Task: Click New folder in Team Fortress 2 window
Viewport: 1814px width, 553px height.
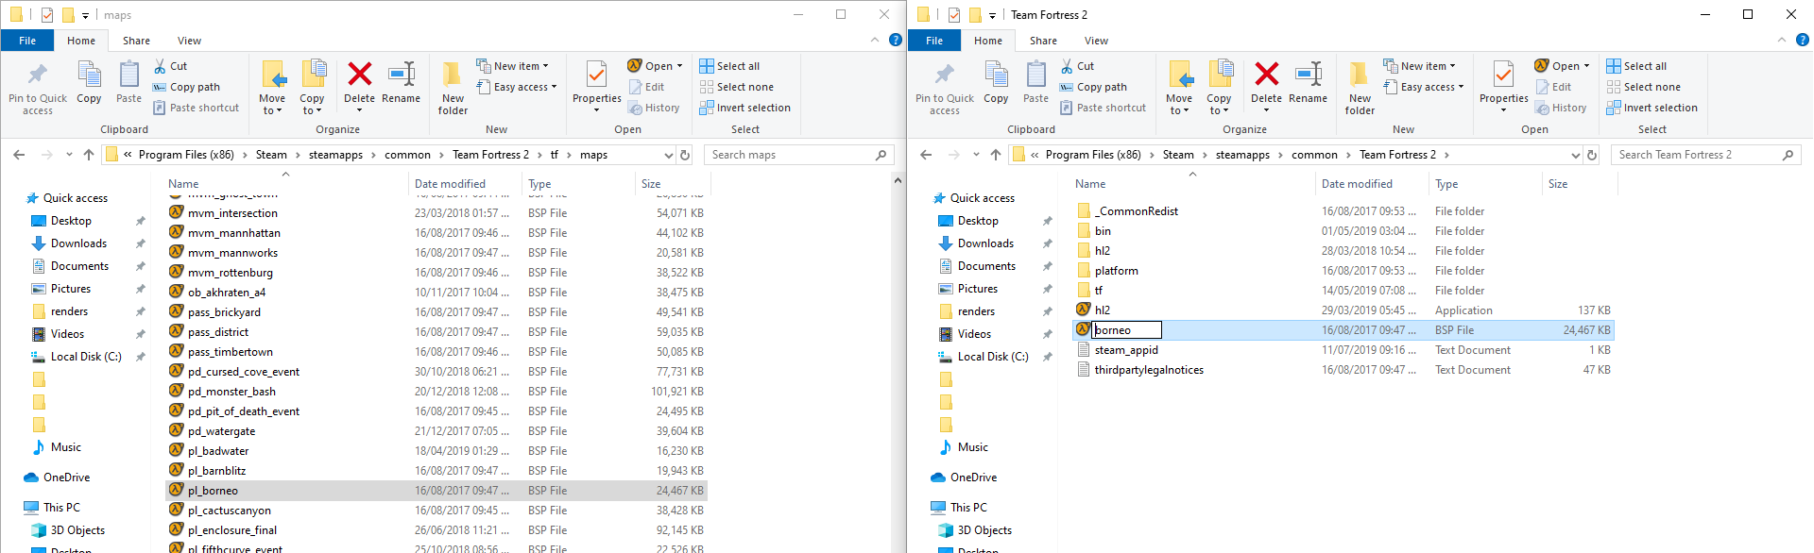Action: point(1360,88)
